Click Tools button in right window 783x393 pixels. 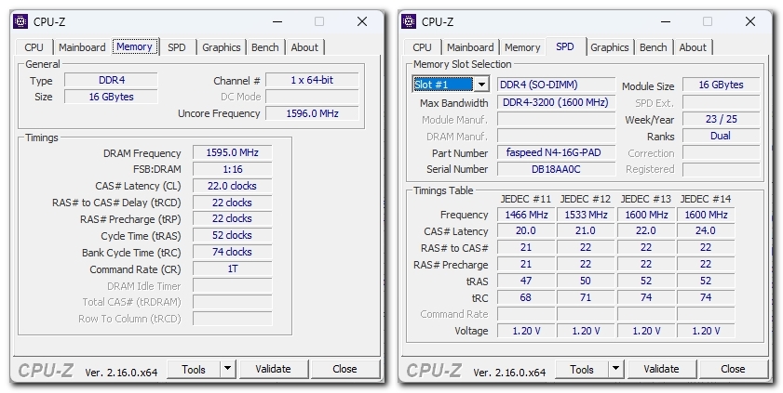click(x=581, y=369)
